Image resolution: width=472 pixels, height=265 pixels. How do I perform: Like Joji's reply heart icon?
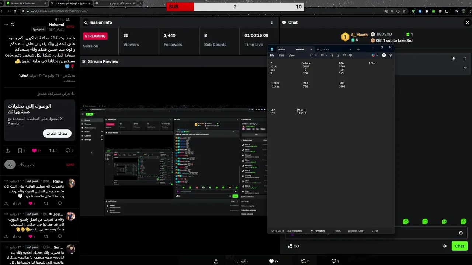(30, 236)
